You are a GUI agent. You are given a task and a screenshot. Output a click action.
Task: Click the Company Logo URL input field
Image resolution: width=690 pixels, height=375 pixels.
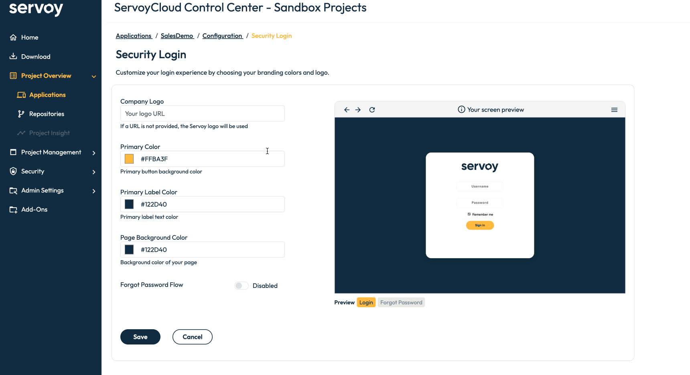coord(203,114)
